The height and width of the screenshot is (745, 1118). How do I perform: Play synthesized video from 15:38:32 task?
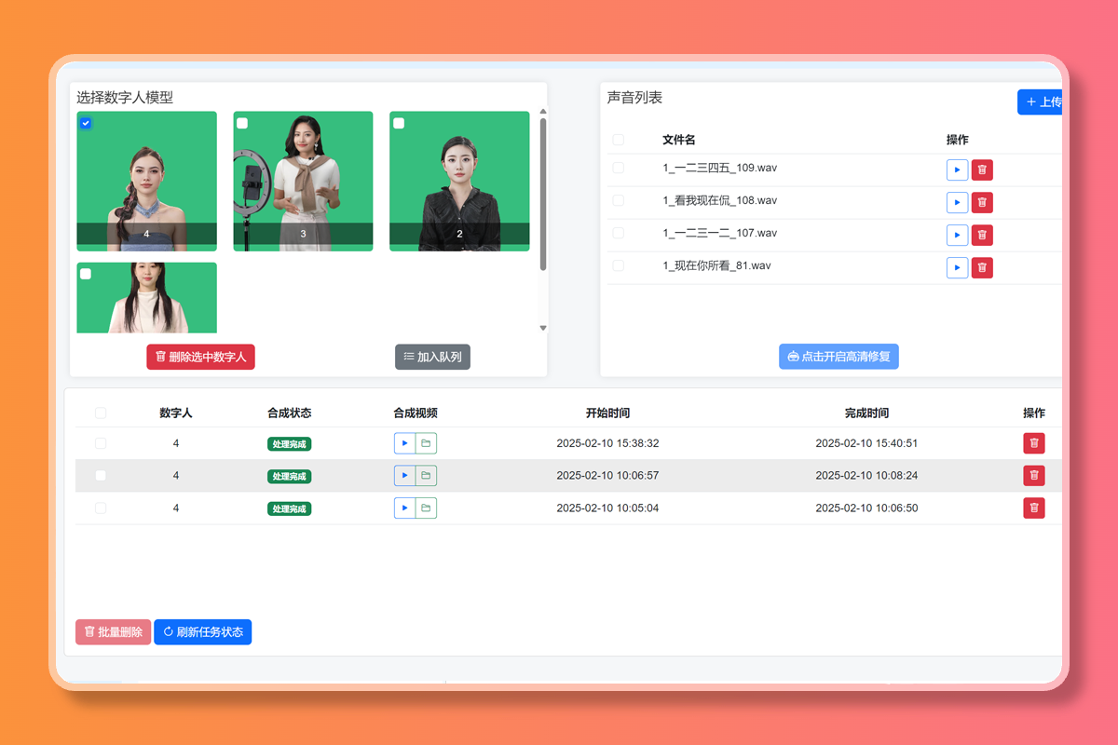[x=404, y=443]
